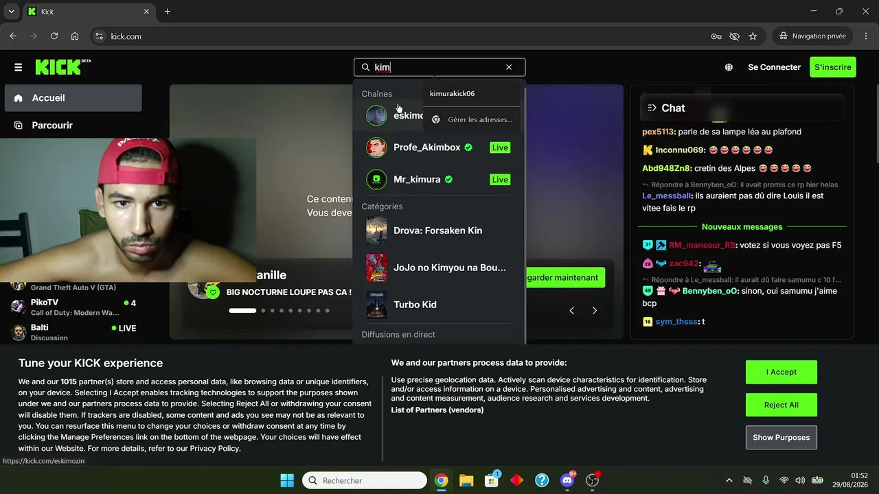Image resolution: width=879 pixels, height=494 pixels.
Task: Open chat user sym_thsss profile
Action: 677,322
